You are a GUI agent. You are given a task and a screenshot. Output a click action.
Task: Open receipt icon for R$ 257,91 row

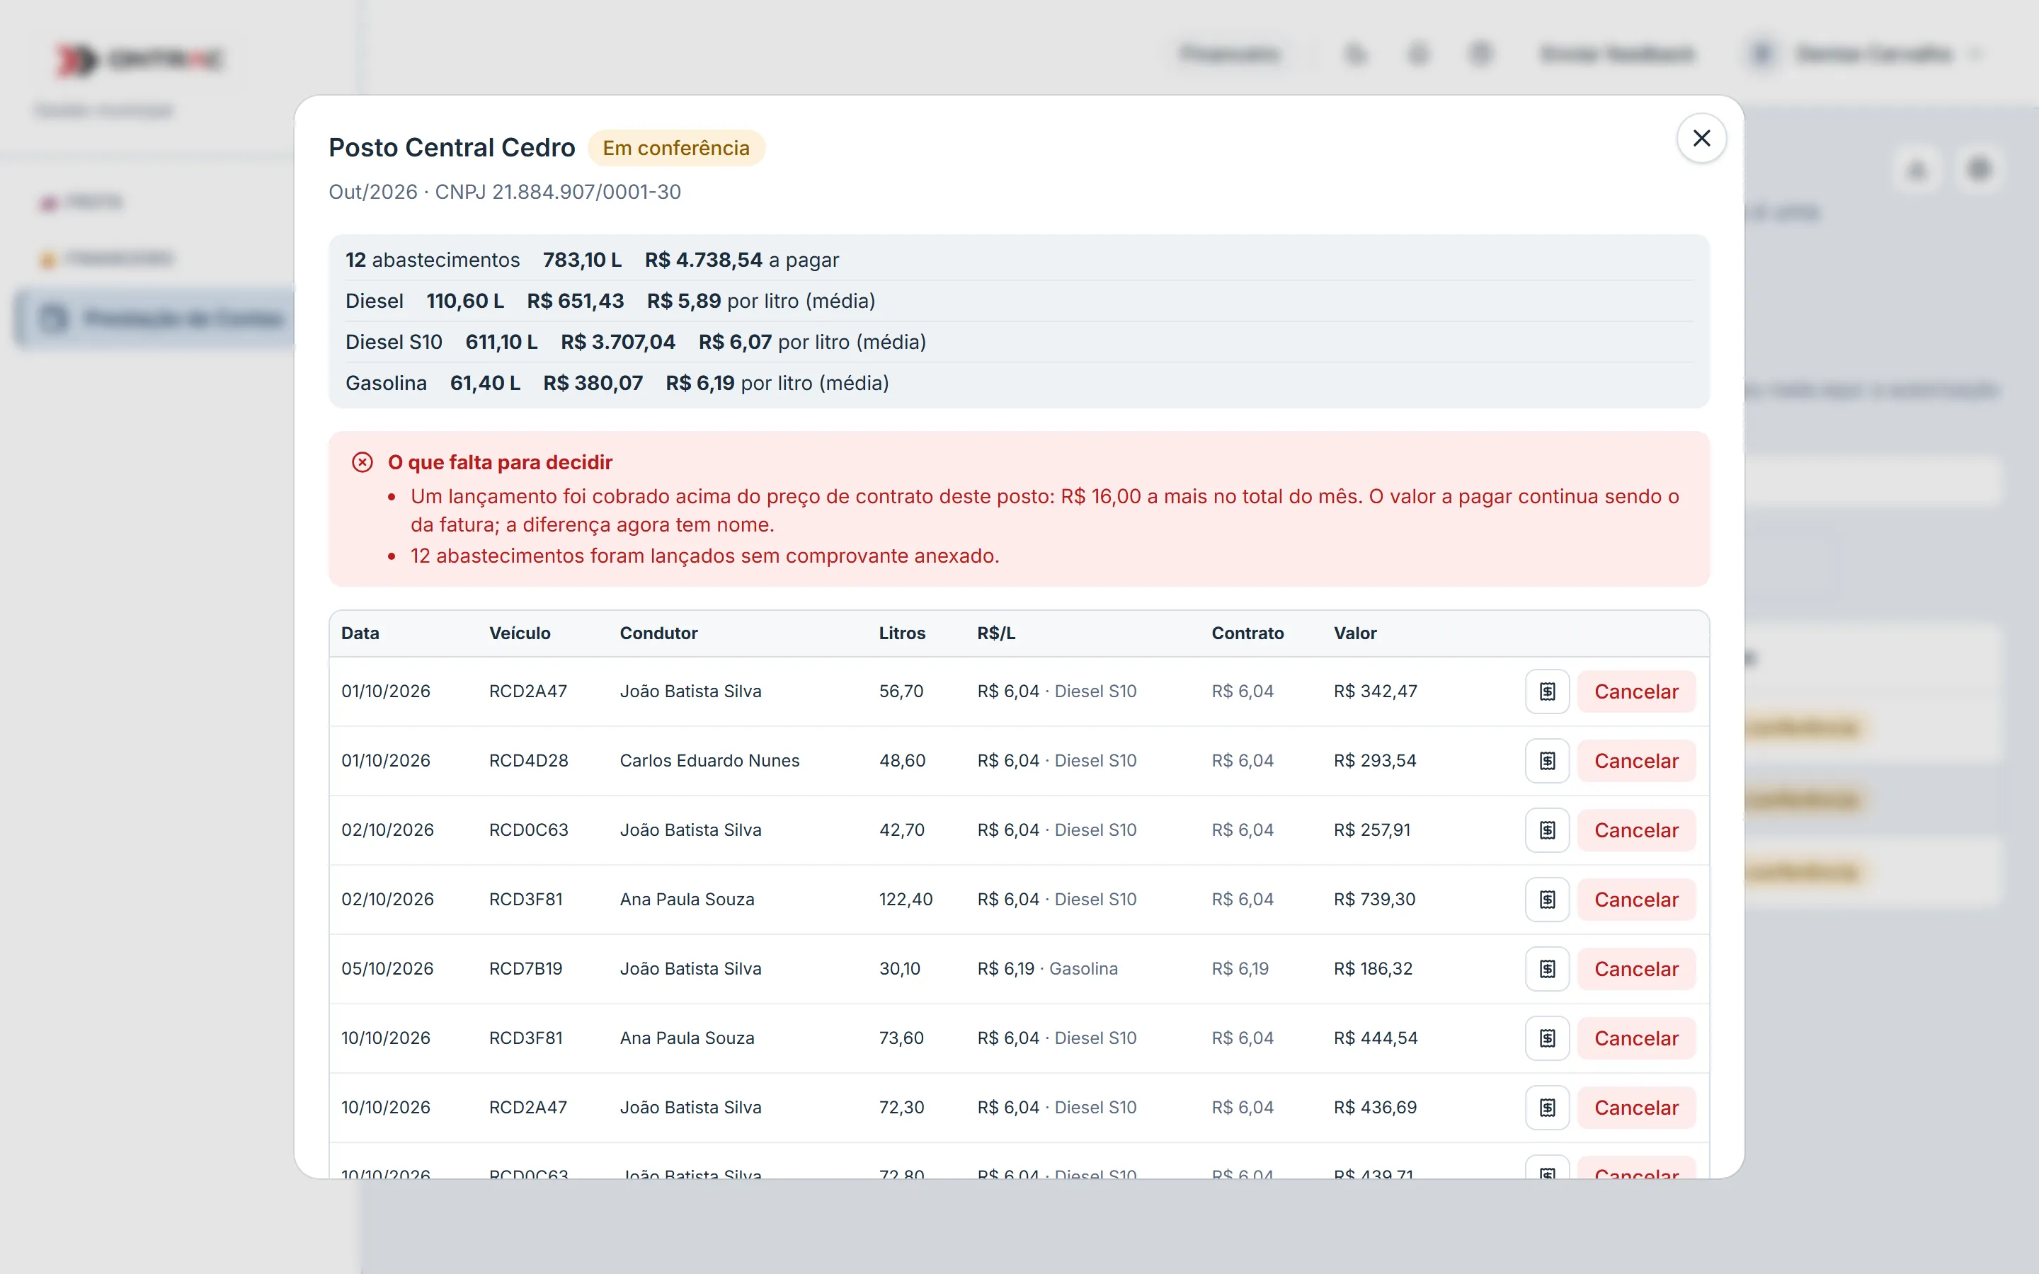click(1547, 830)
